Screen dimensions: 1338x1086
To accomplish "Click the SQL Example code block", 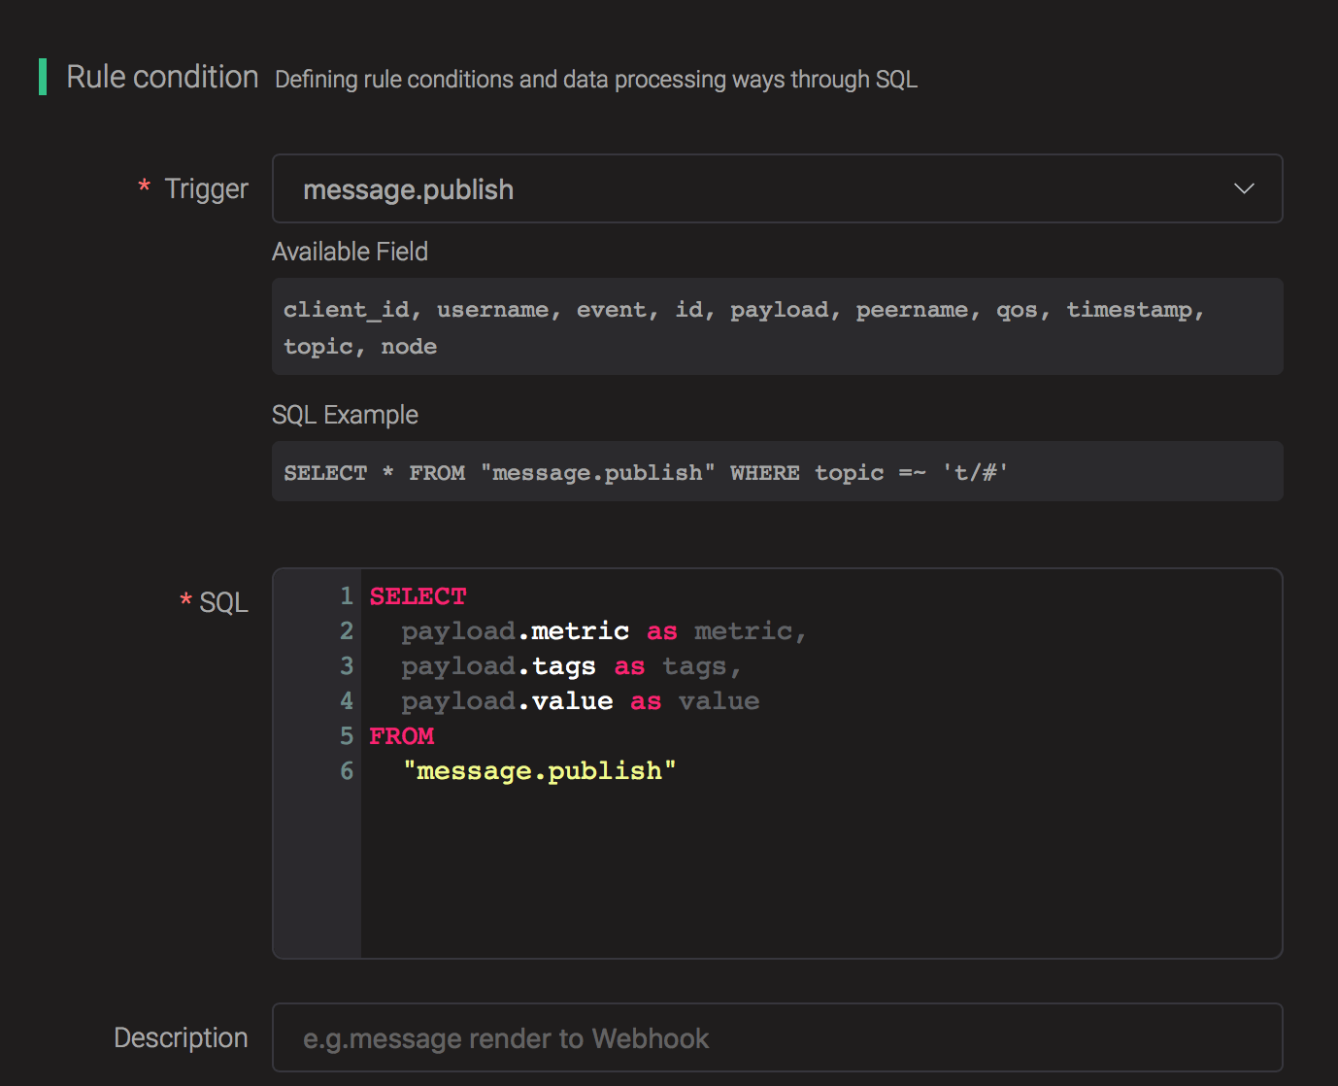I will coord(777,472).
